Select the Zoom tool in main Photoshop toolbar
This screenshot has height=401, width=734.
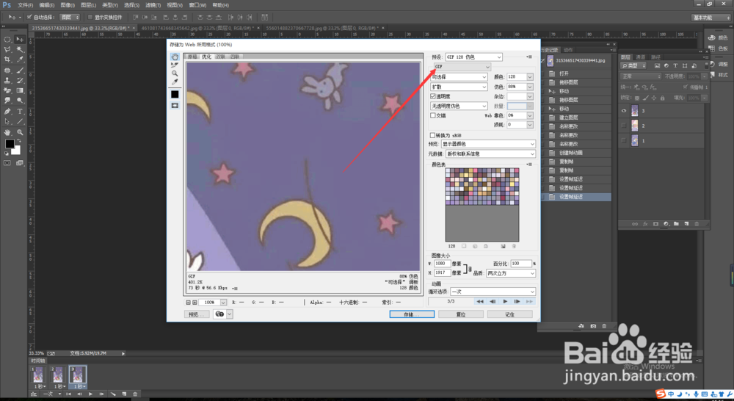tap(20, 133)
